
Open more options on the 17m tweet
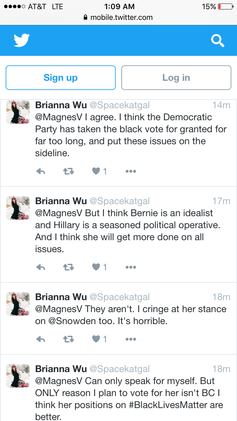click(x=131, y=267)
